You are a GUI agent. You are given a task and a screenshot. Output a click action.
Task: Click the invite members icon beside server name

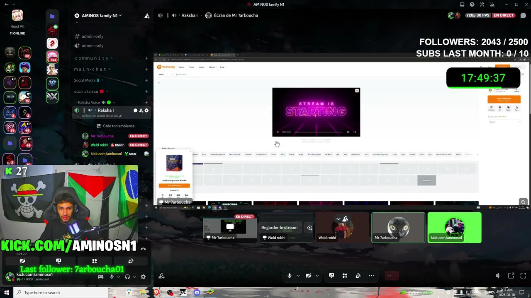click(147, 16)
